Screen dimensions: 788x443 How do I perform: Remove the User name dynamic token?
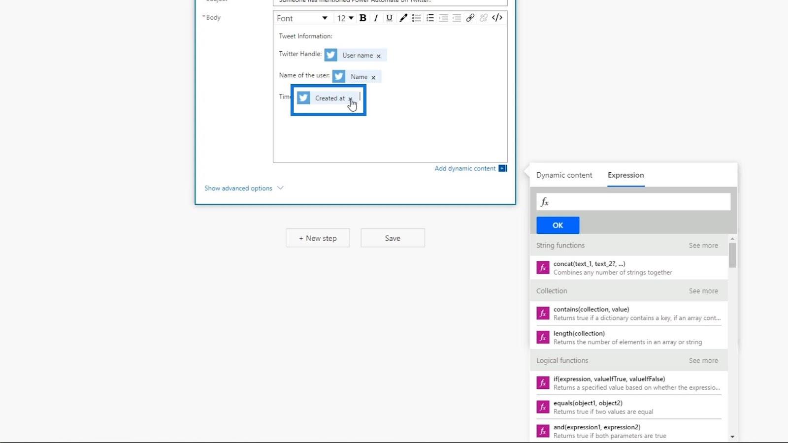tap(379, 56)
